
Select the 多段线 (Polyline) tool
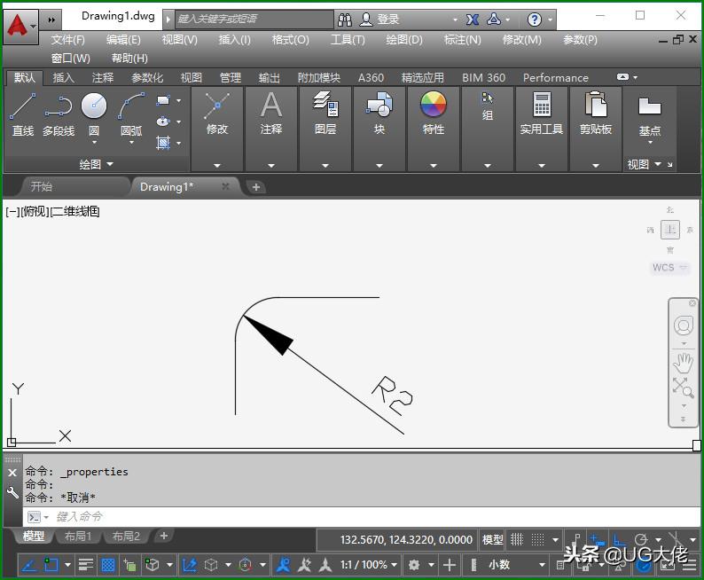(x=59, y=108)
